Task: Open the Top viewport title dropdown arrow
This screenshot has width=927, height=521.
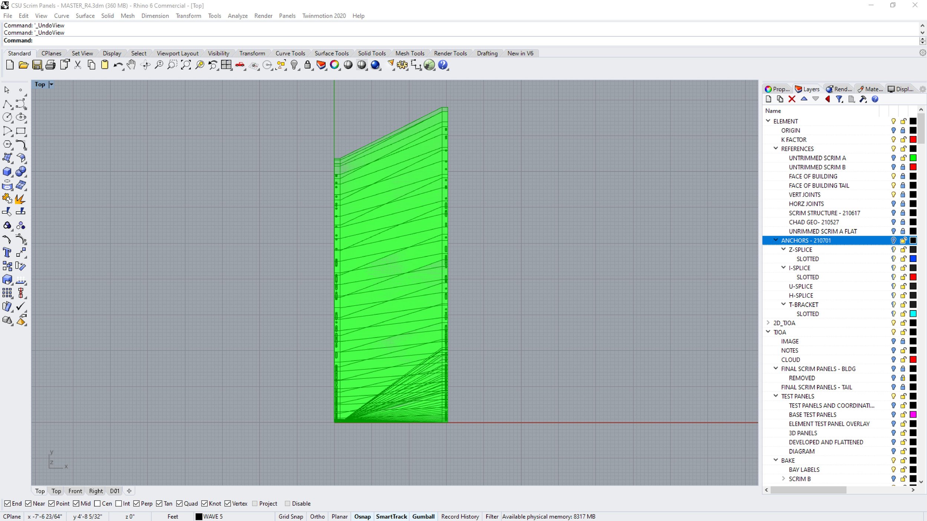Action: [52, 84]
